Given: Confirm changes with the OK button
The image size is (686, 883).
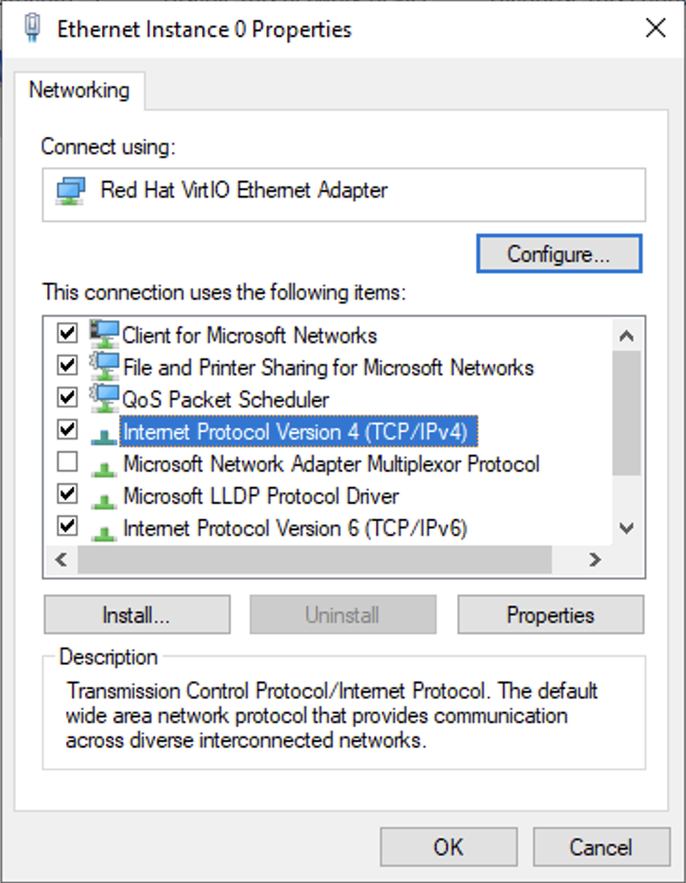Looking at the screenshot, I should (x=448, y=847).
